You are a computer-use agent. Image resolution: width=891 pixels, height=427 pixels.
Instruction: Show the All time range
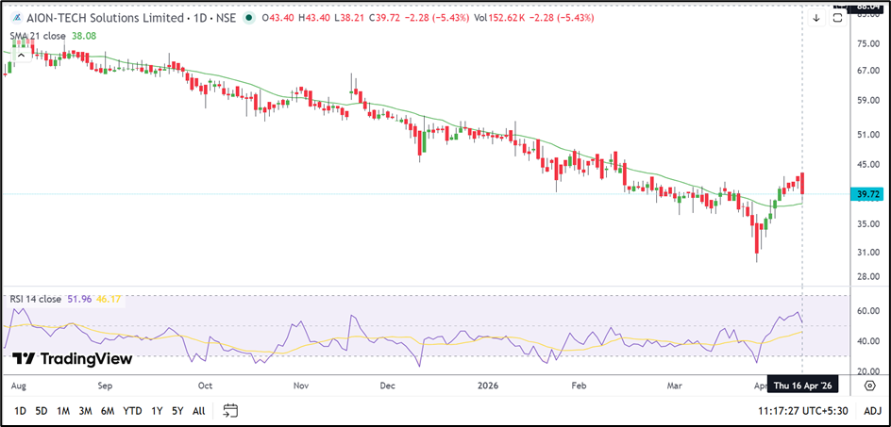click(198, 410)
